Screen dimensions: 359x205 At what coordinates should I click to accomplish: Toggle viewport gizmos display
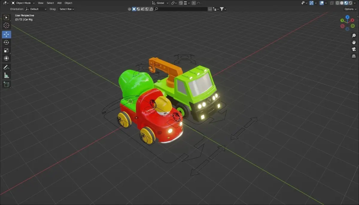click(311, 3)
